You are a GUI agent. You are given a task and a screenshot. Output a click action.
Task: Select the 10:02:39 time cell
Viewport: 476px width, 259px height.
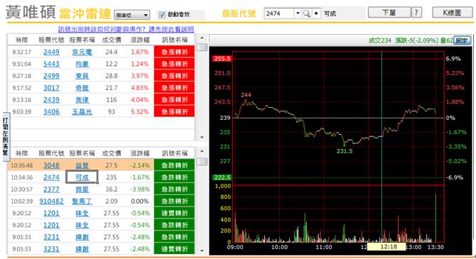pos(22,201)
